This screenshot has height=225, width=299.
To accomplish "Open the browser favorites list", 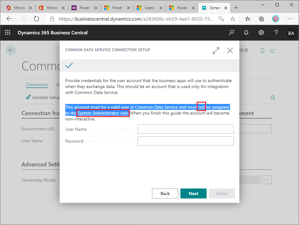I will click(x=248, y=19).
